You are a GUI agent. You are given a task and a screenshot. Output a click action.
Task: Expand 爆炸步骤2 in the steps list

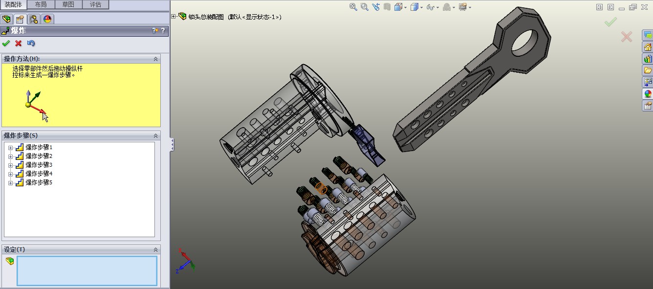point(10,156)
